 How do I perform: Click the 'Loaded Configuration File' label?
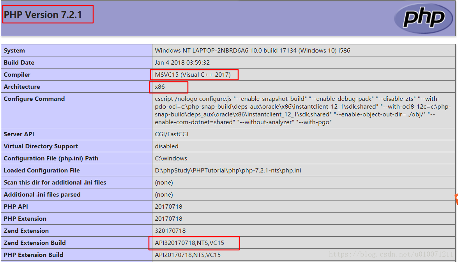[x=42, y=171]
